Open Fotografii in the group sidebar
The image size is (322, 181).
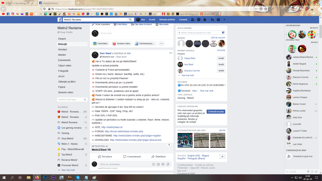point(63,71)
